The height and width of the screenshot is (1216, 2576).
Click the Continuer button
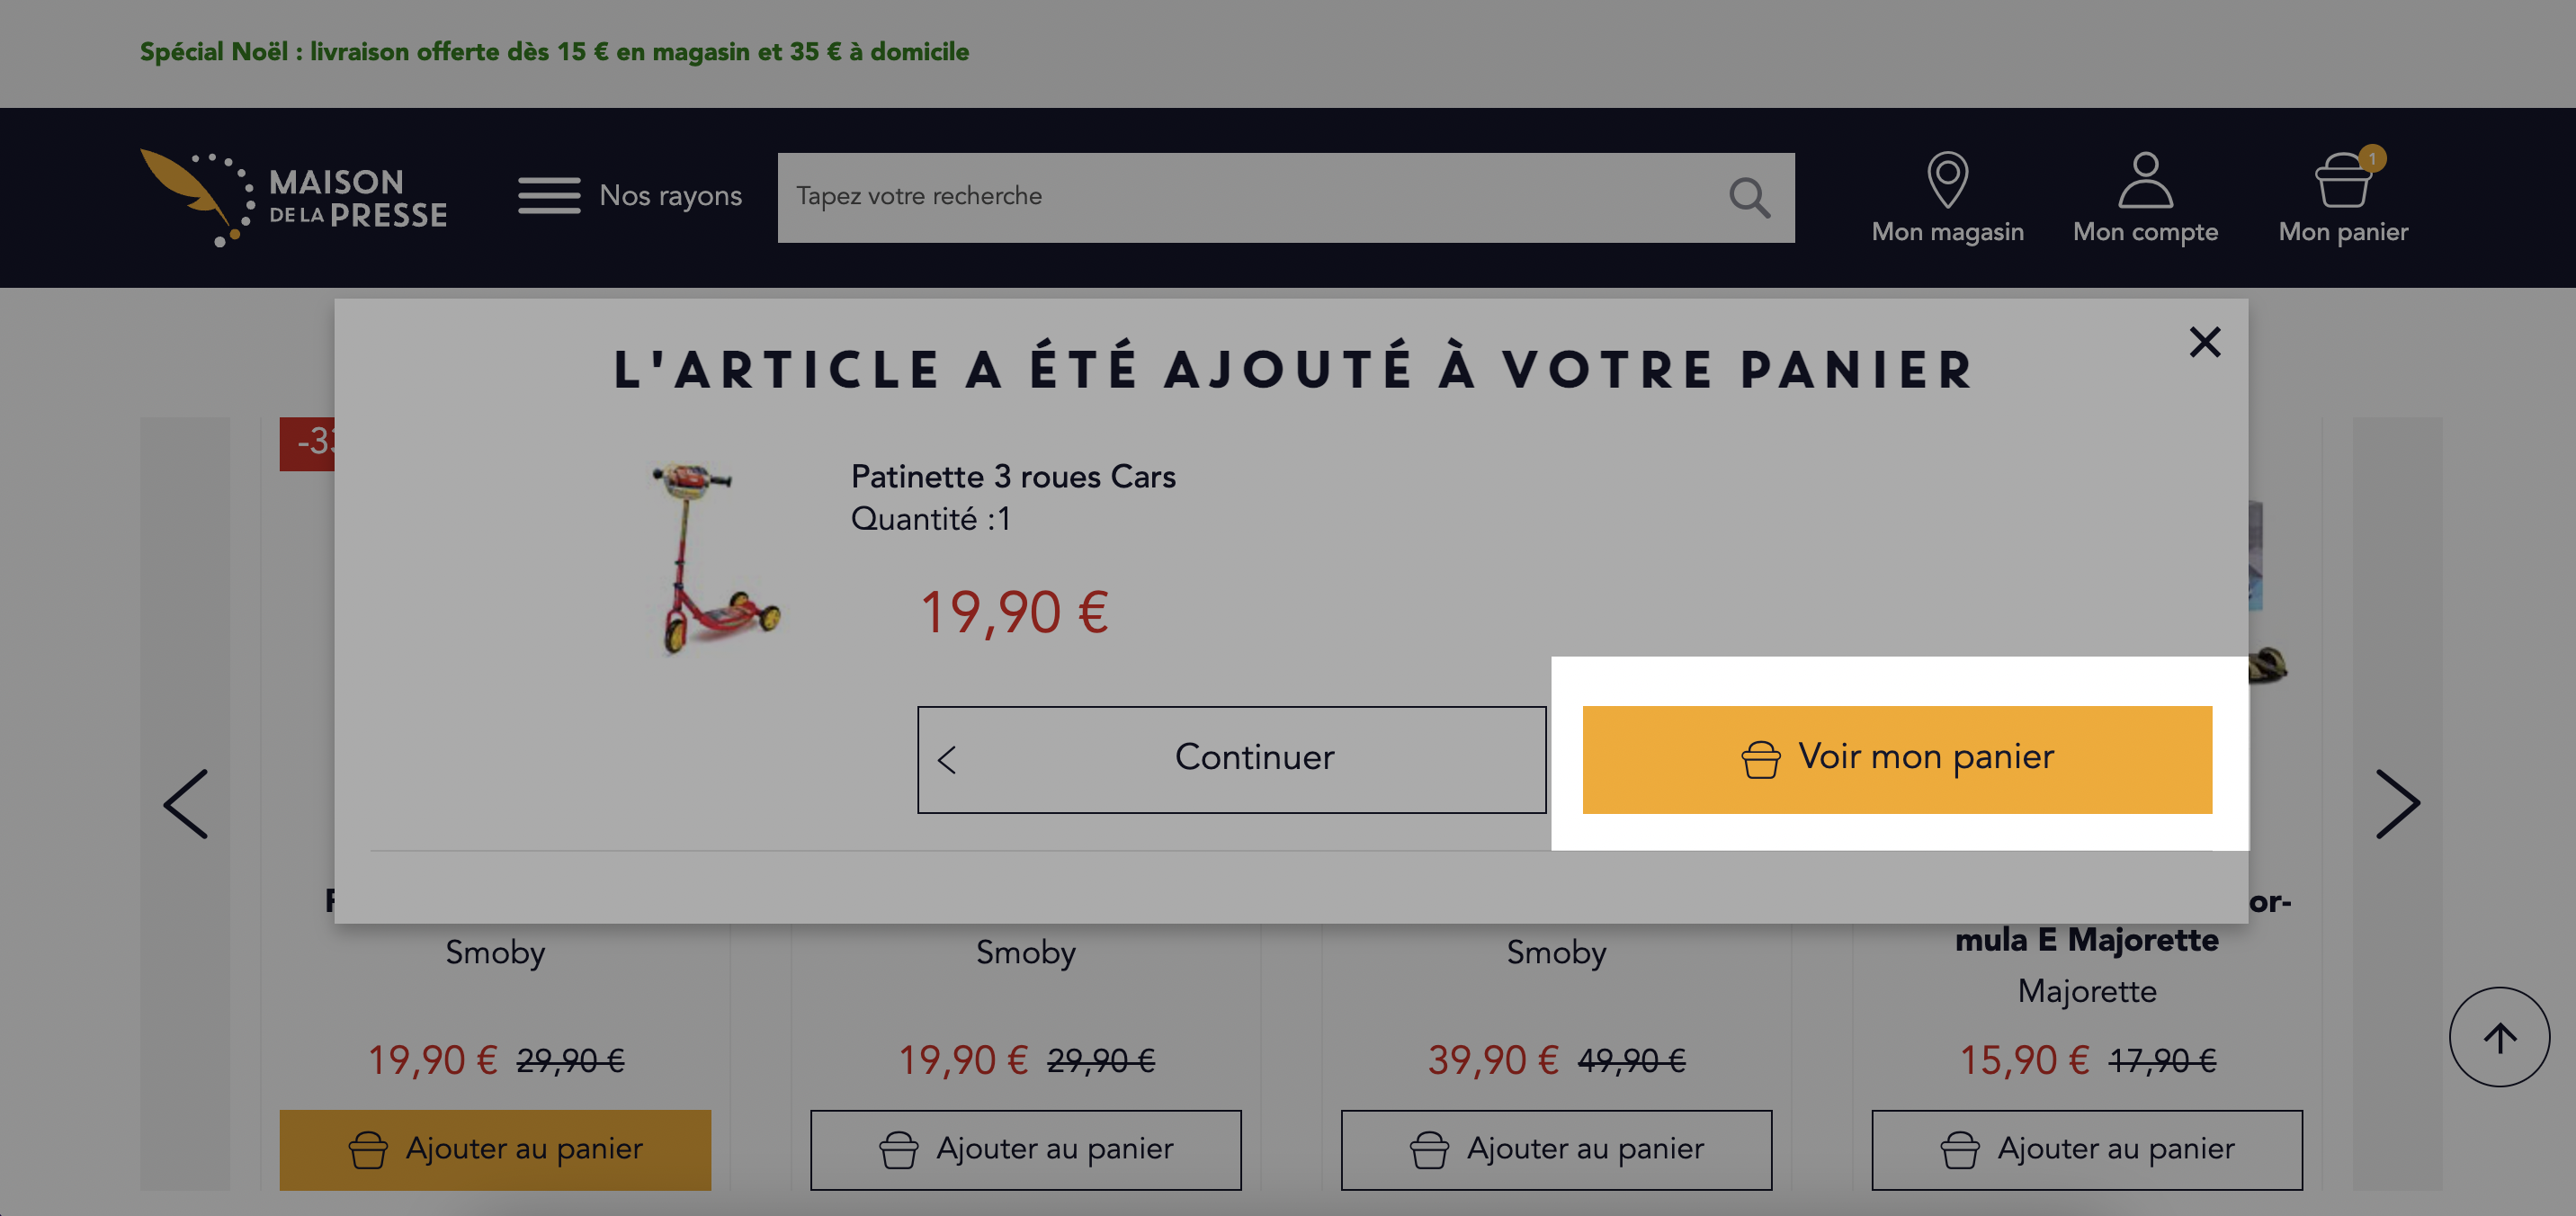tap(1231, 759)
